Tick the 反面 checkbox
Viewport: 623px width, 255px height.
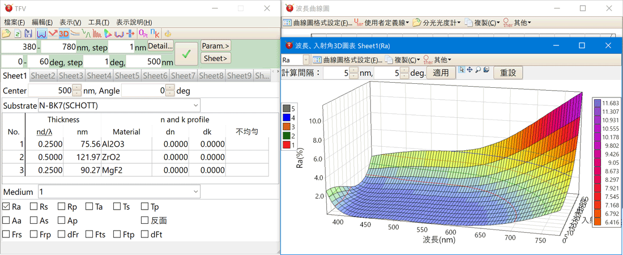tap(145, 220)
